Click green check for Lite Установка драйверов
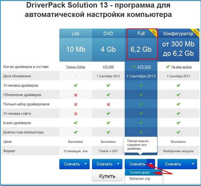 coord(75,85)
